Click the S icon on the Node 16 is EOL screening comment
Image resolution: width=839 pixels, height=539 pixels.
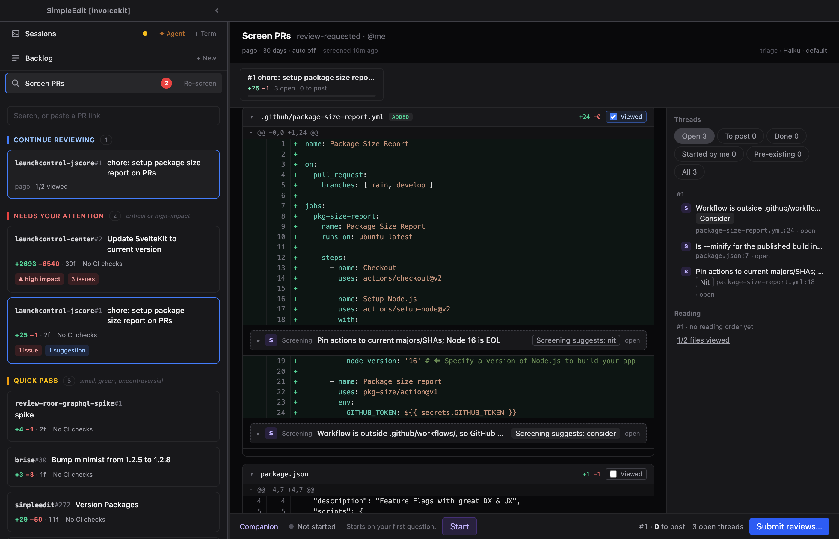coord(271,340)
